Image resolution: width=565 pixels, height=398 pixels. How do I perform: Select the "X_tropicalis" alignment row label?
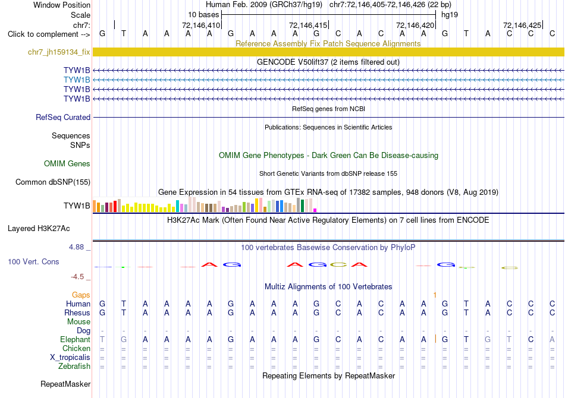pyautogui.click(x=70, y=358)
